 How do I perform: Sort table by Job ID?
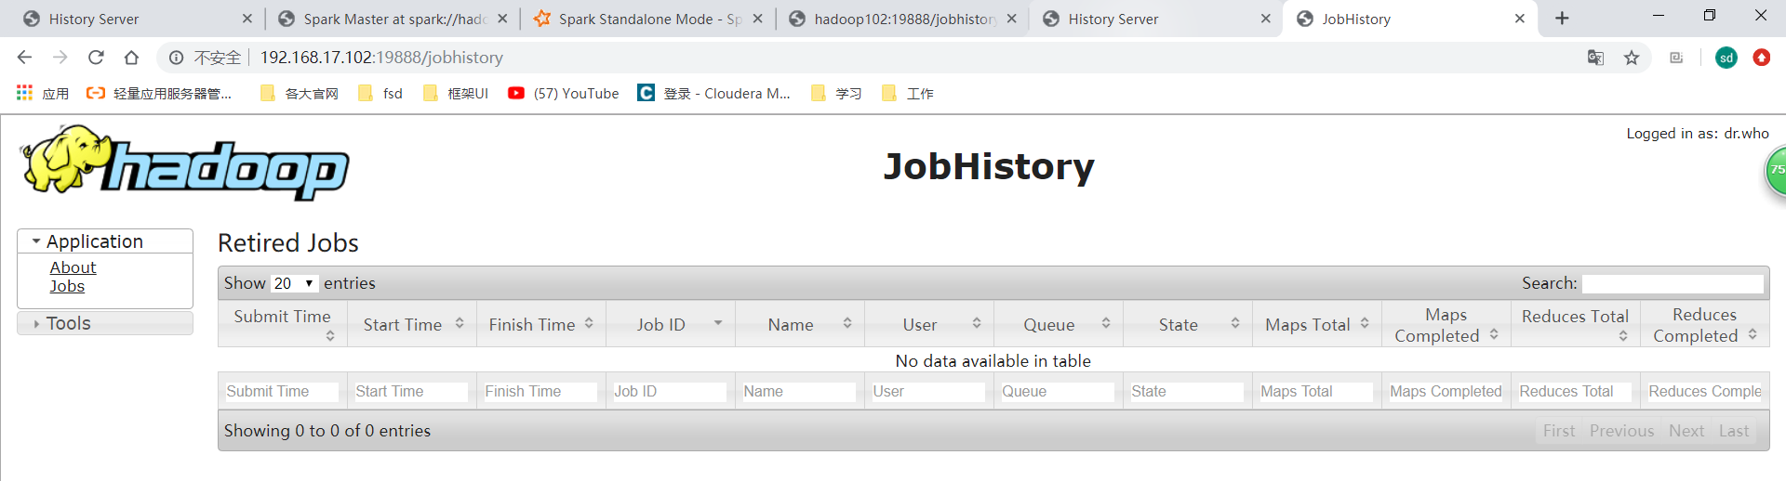[x=671, y=324]
